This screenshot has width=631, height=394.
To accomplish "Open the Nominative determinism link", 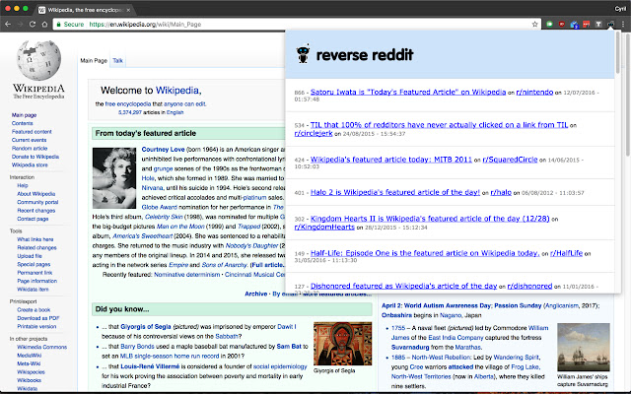I will pos(186,275).
